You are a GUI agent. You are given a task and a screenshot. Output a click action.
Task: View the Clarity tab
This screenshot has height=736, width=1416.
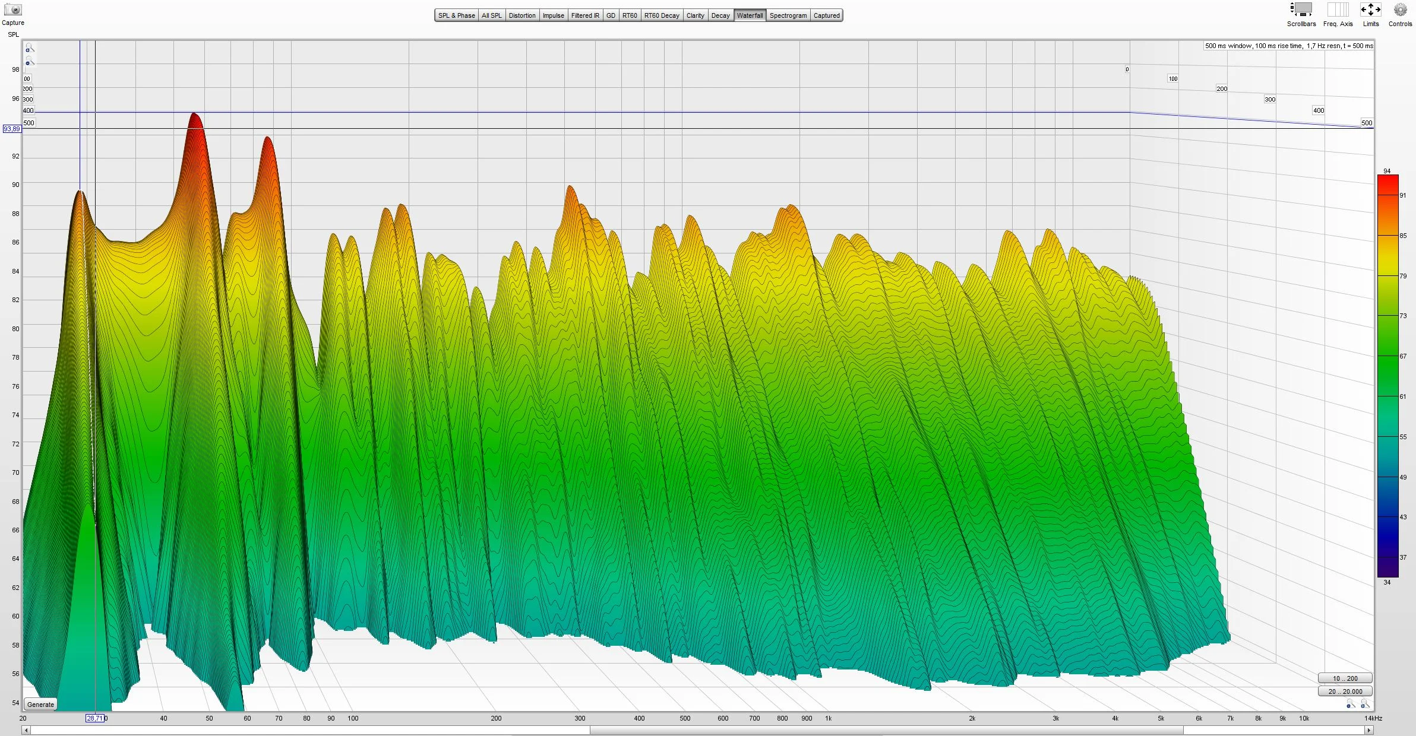coord(695,15)
